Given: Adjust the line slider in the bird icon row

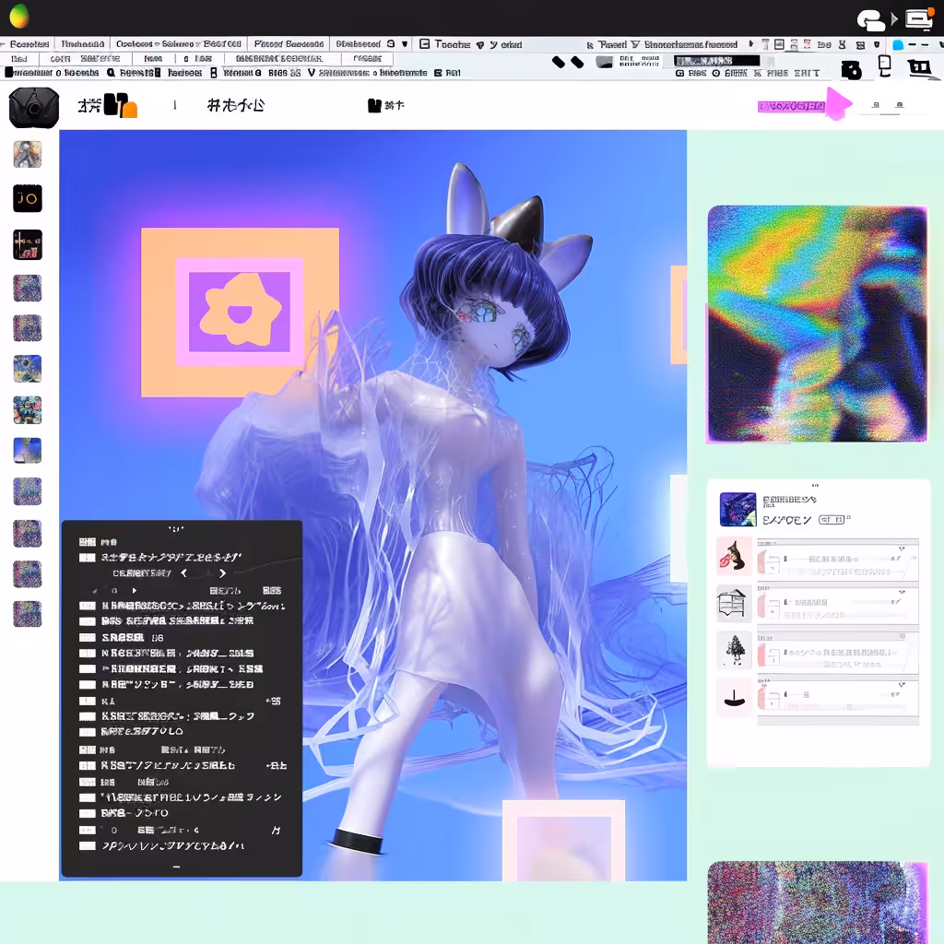Looking at the screenshot, I should 835,560.
